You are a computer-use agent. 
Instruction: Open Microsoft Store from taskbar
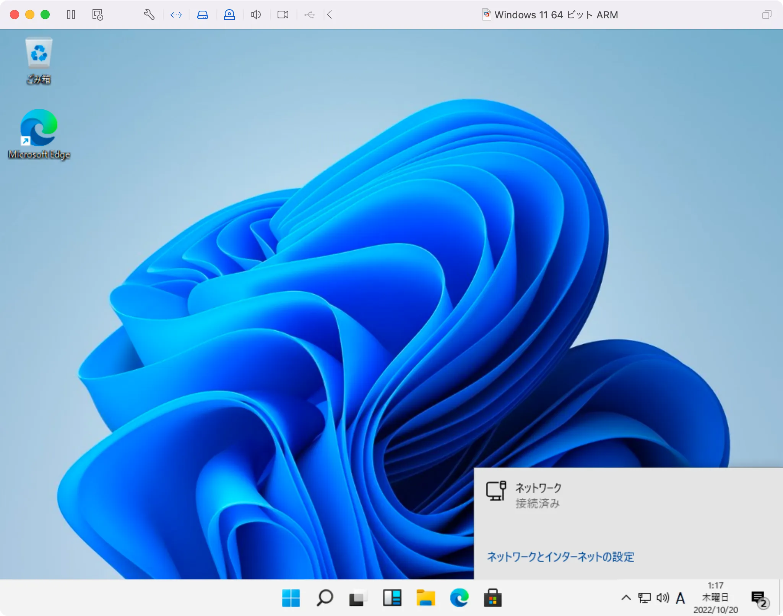click(x=493, y=598)
